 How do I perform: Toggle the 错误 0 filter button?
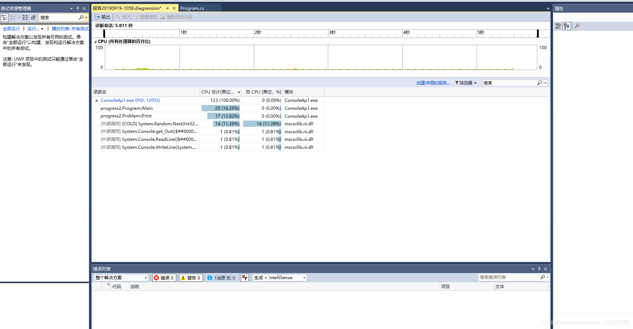click(x=164, y=278)
